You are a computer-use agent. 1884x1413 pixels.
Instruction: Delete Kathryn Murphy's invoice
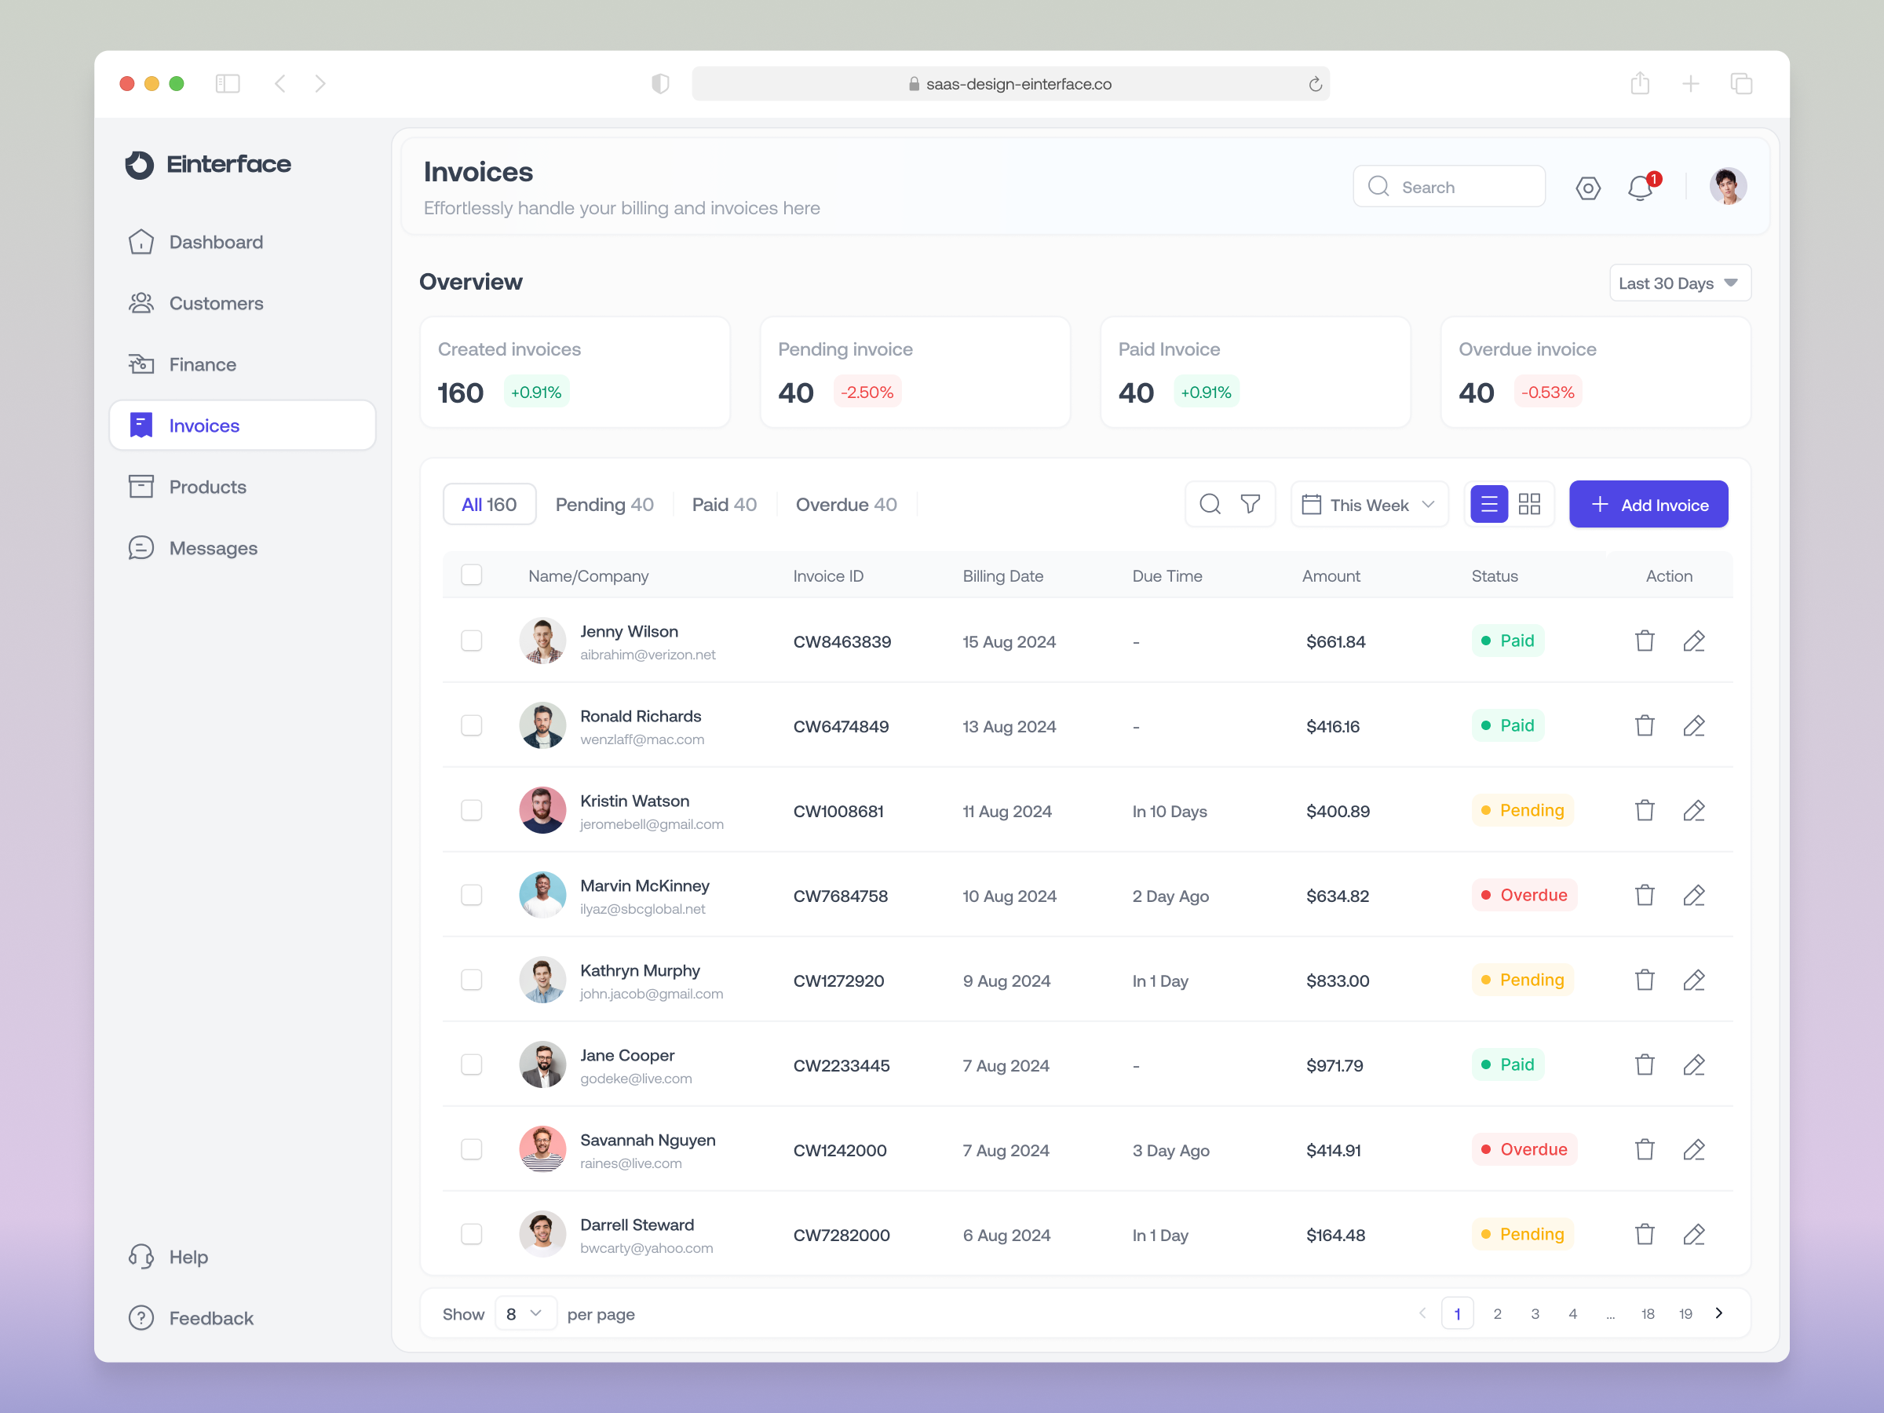tap(1645, 980)
